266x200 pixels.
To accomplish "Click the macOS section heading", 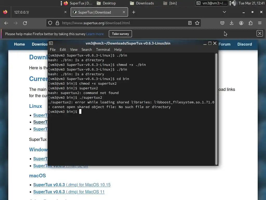I will click(x=37, y=176).
